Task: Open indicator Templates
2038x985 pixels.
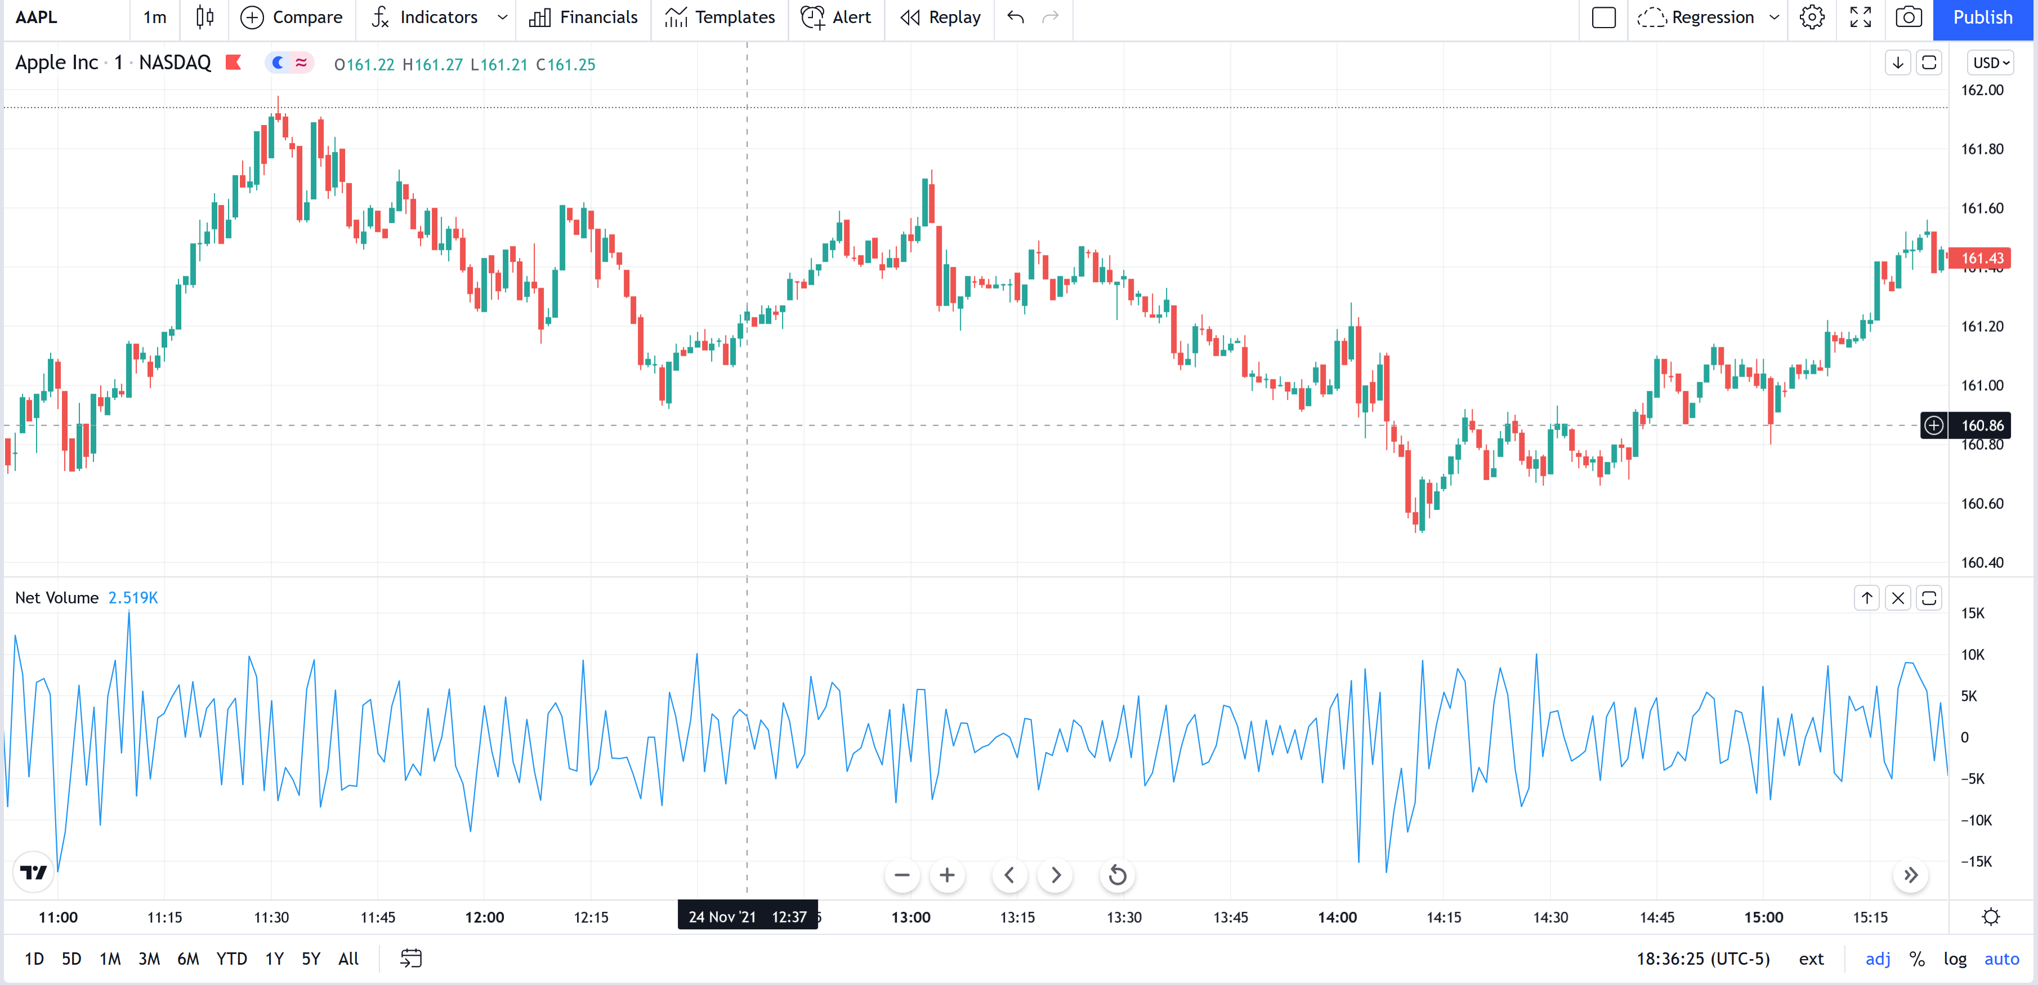Action: [x=719, y=17]
